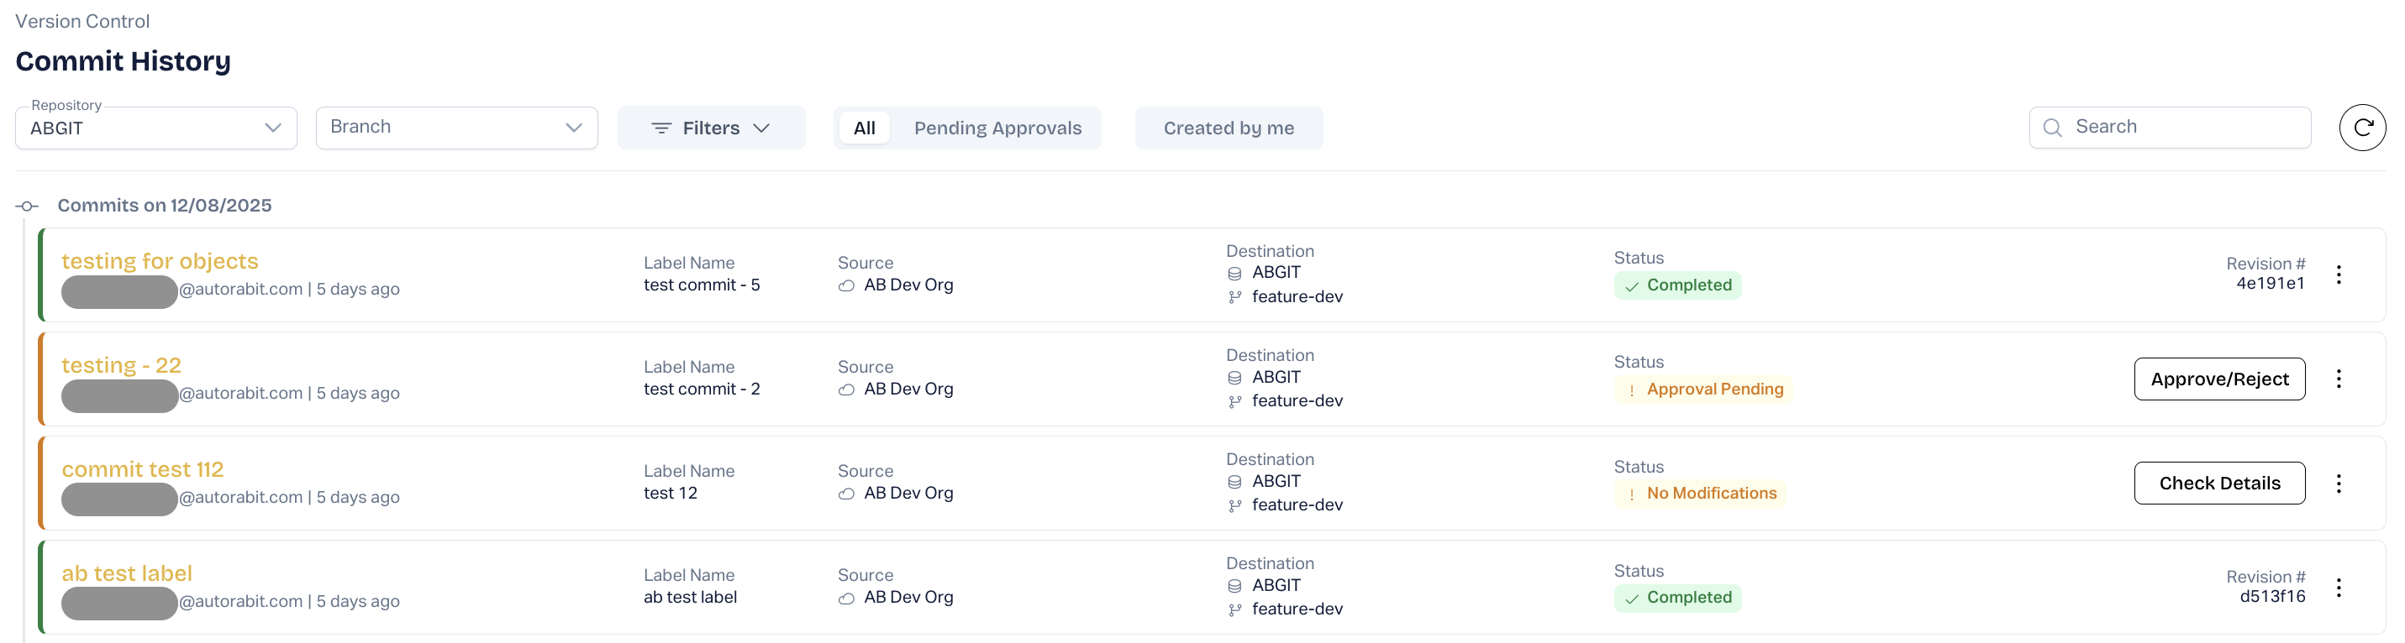
Task: Open the ab test label commit link
Action: coord(127,574)
